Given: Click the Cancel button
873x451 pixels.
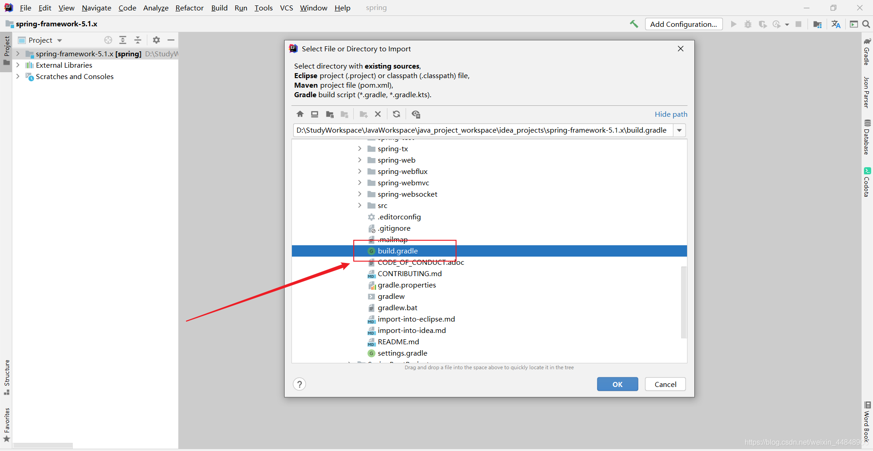Looking at the screenshot, I should click(665, 384).
